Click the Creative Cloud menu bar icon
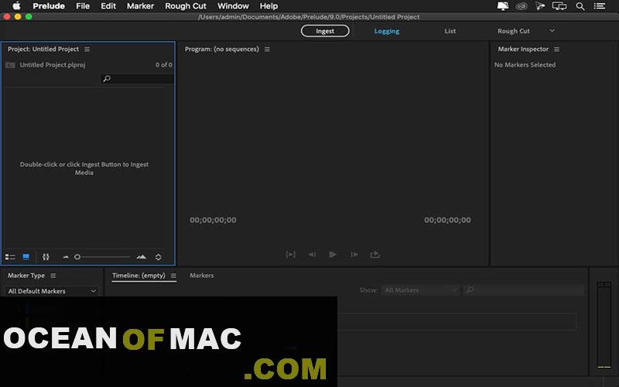This screenshot has height=387, width=619. pos(522,6)
